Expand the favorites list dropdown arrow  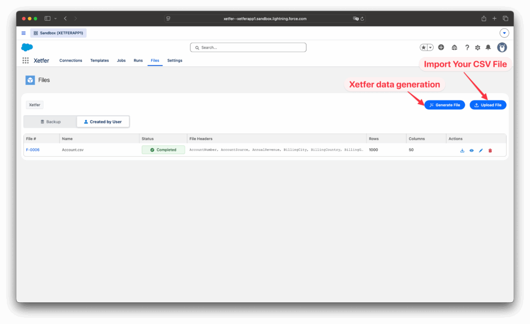tap(430, 48)
